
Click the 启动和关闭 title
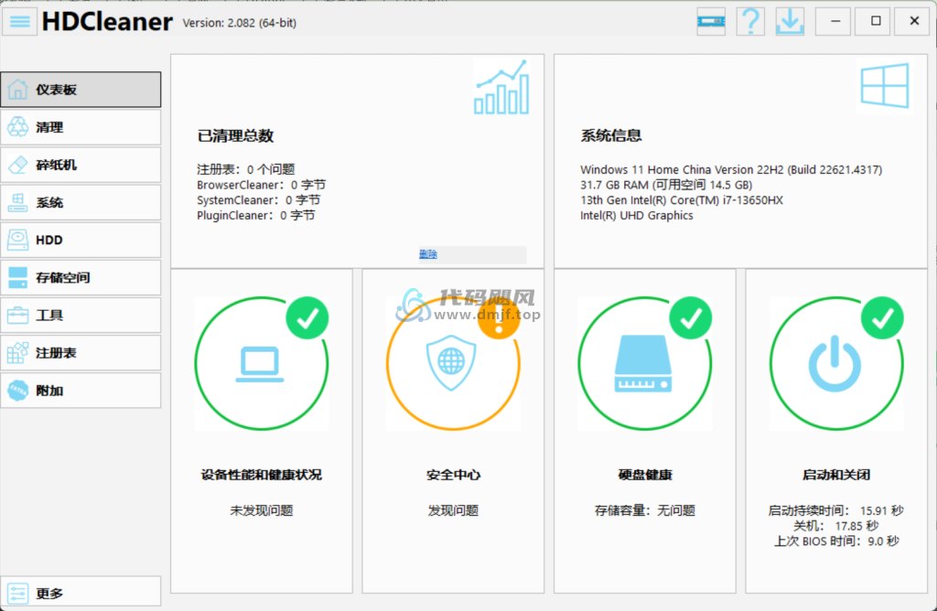(836, 475)
